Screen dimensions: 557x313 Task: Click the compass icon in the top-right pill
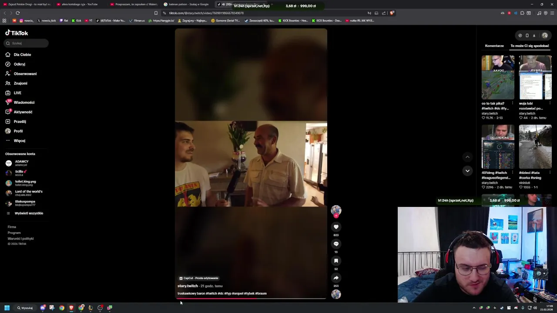click(520, 36)
